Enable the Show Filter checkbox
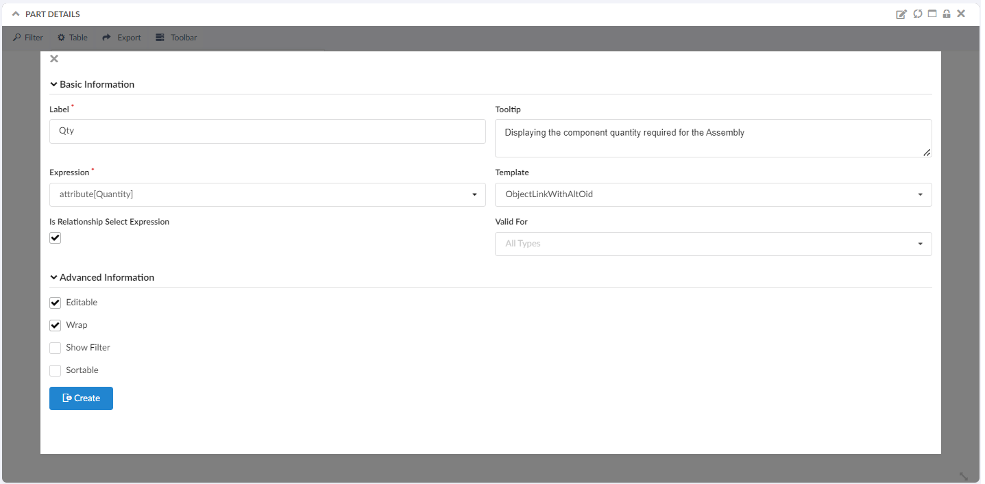This screenshot has height=484, width=985. click(x=56, y=348)
